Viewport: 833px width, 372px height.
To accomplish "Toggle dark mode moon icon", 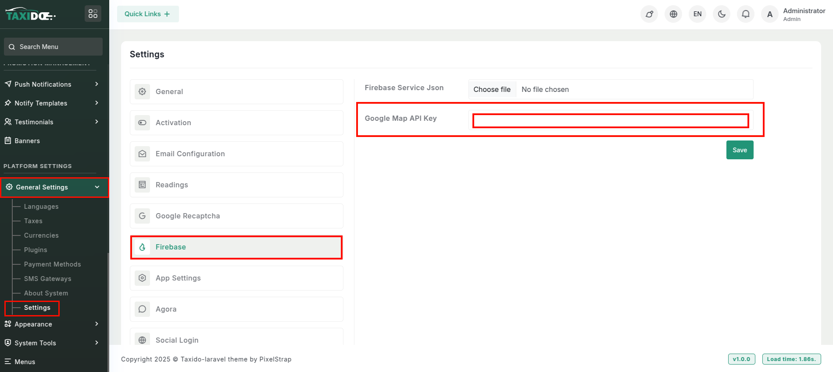I will pos(722,14).
